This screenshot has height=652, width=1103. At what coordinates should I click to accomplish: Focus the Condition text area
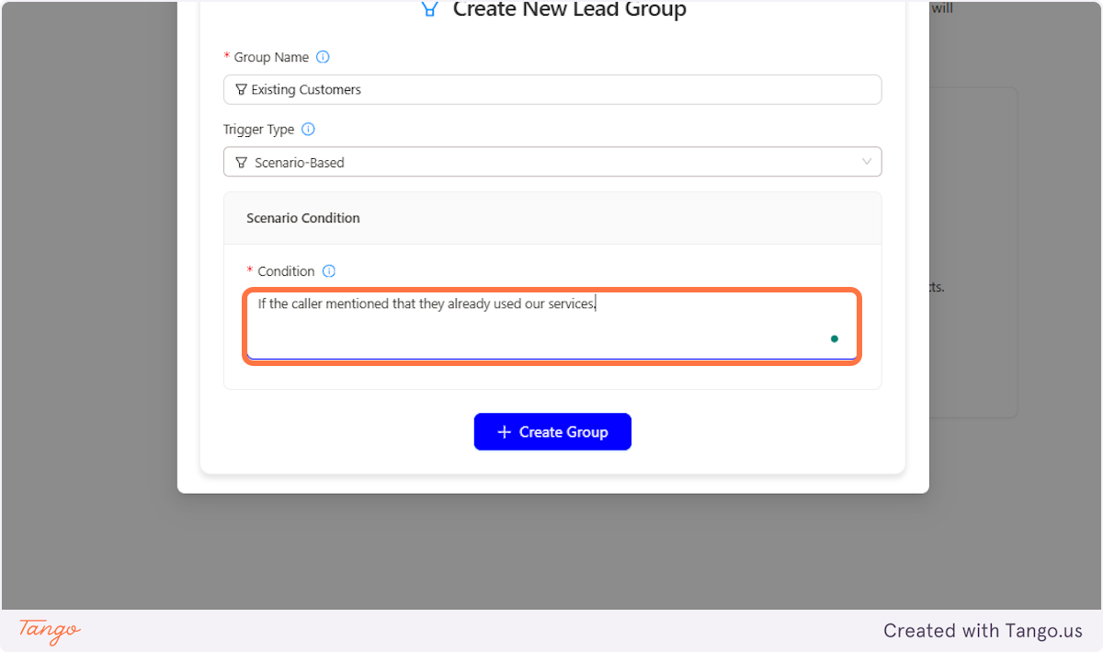552,326
